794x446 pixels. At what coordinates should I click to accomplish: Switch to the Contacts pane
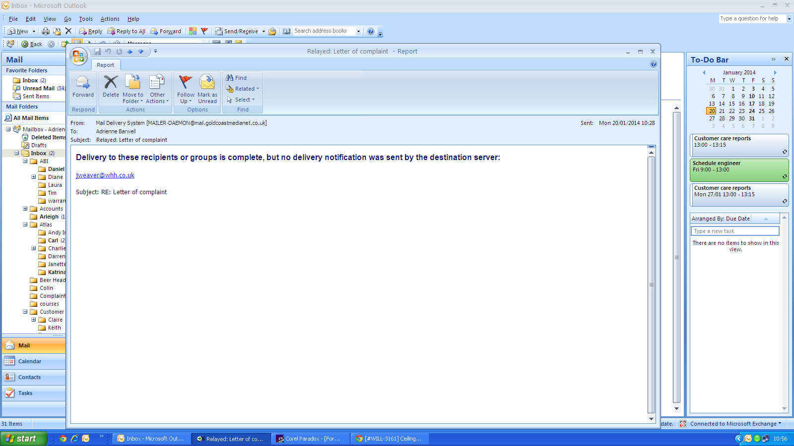[x=34, y=377]
